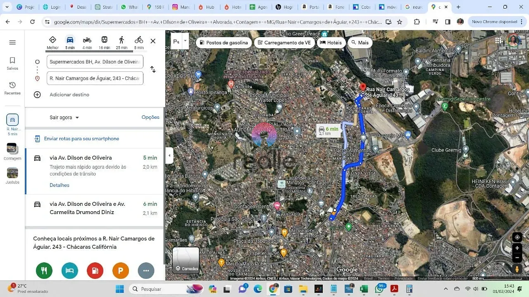The width and height of the screenshot is (529, 297).
Task: Show hidden system tray icons
Action: 446,289
